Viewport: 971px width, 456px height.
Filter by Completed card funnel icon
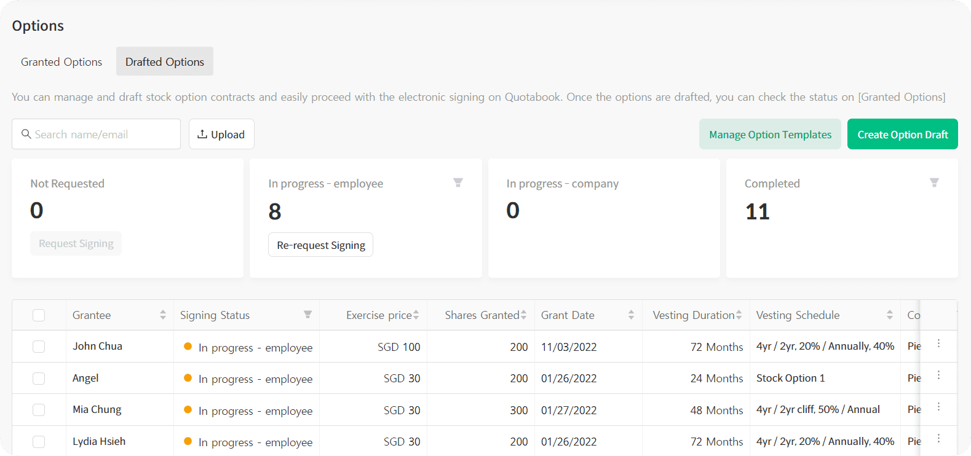[x=934, y=183]
